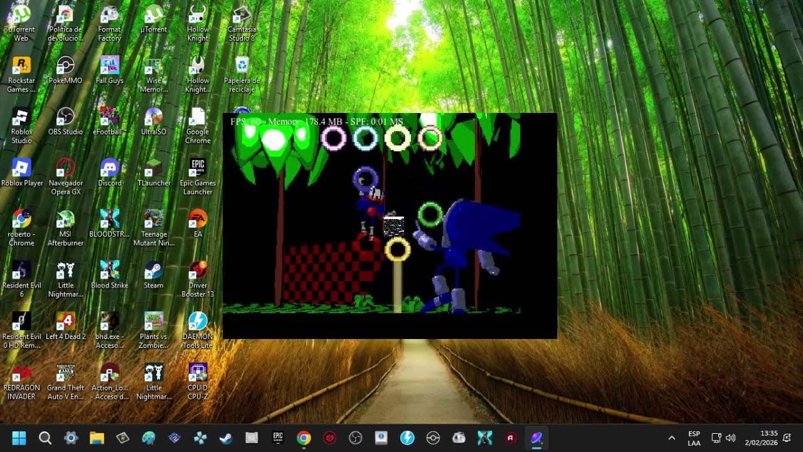Image resolution: width=803 pixels, height=452 pixels.
Task: Open the Roblox Player shortcut
Action: point(21,173)
